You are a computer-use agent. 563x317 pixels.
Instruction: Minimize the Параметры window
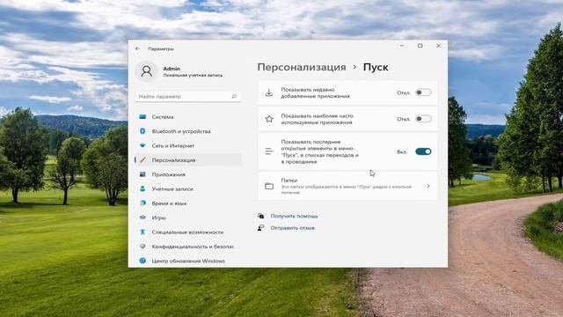[402, 46]
